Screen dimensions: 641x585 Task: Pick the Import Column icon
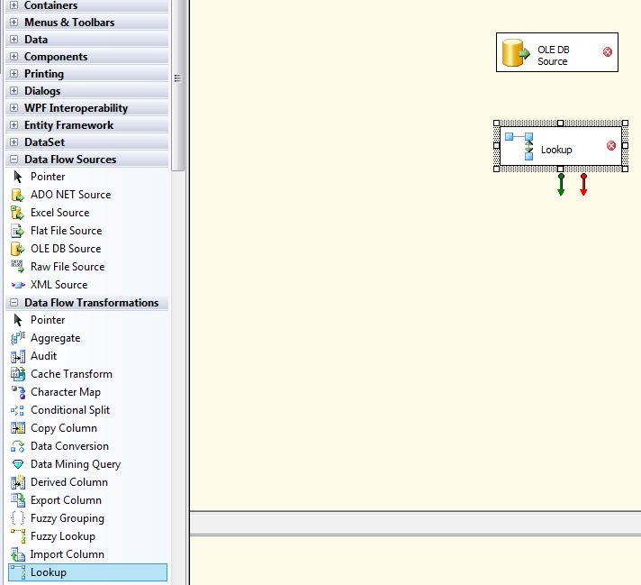click(x=18, y=554)
